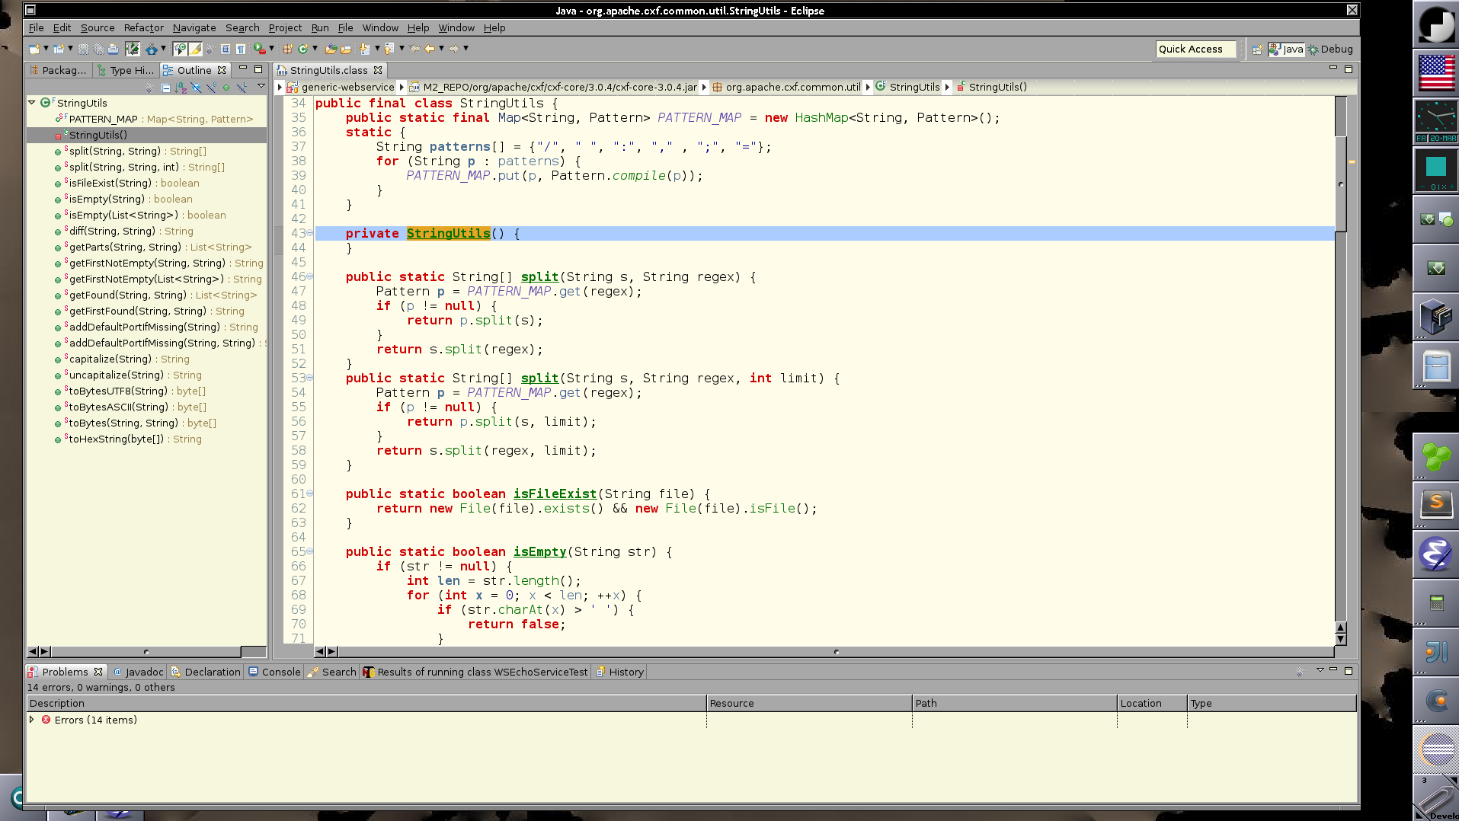Click the New Java Class icon
The image size is (1459, 821).
(302, 49)
